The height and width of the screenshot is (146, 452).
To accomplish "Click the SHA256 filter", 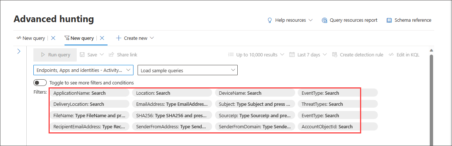I will click(x=172, y=115).
